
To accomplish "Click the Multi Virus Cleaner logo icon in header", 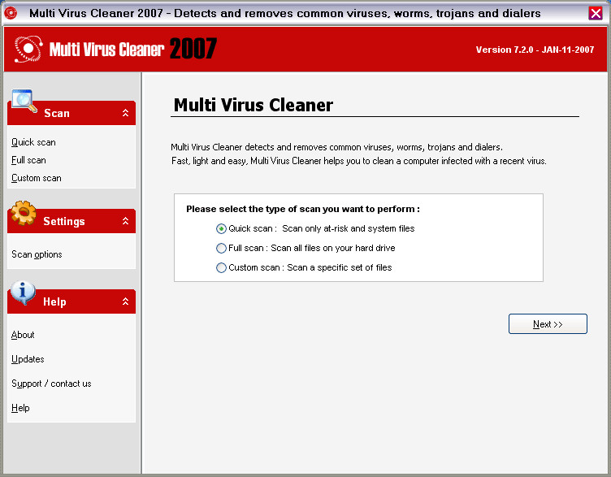I will click(28, 49).
